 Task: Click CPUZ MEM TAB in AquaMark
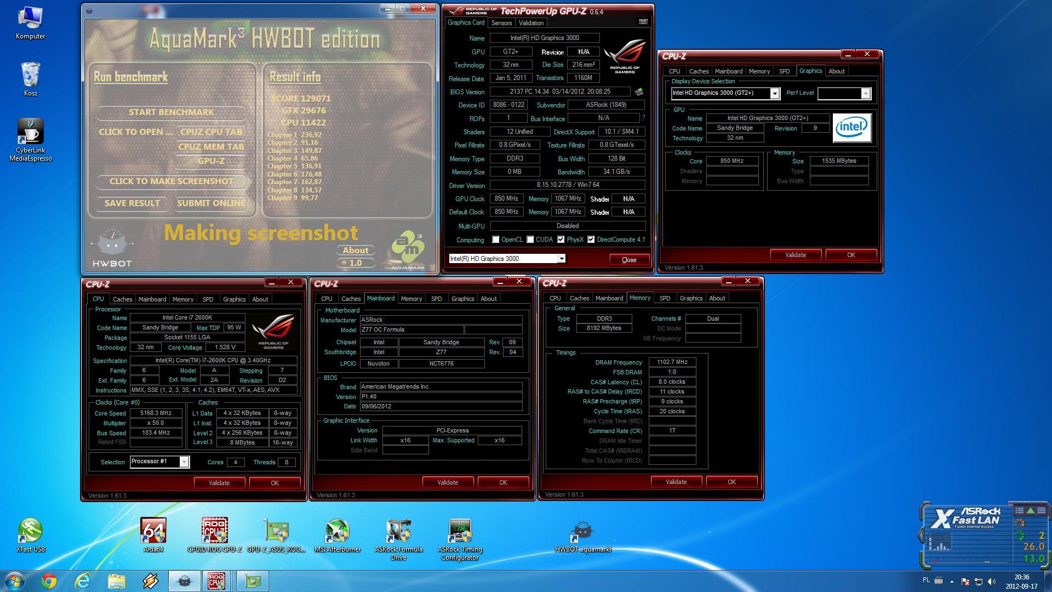[211, 146]
